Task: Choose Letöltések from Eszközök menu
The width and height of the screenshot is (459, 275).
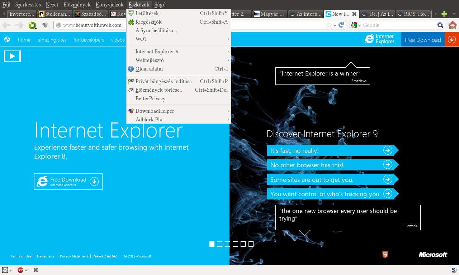Action: click(x=179, y=13)
